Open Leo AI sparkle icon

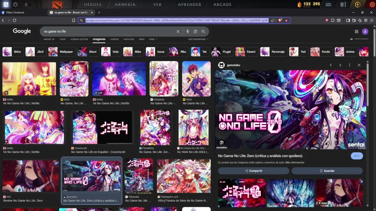360,20
